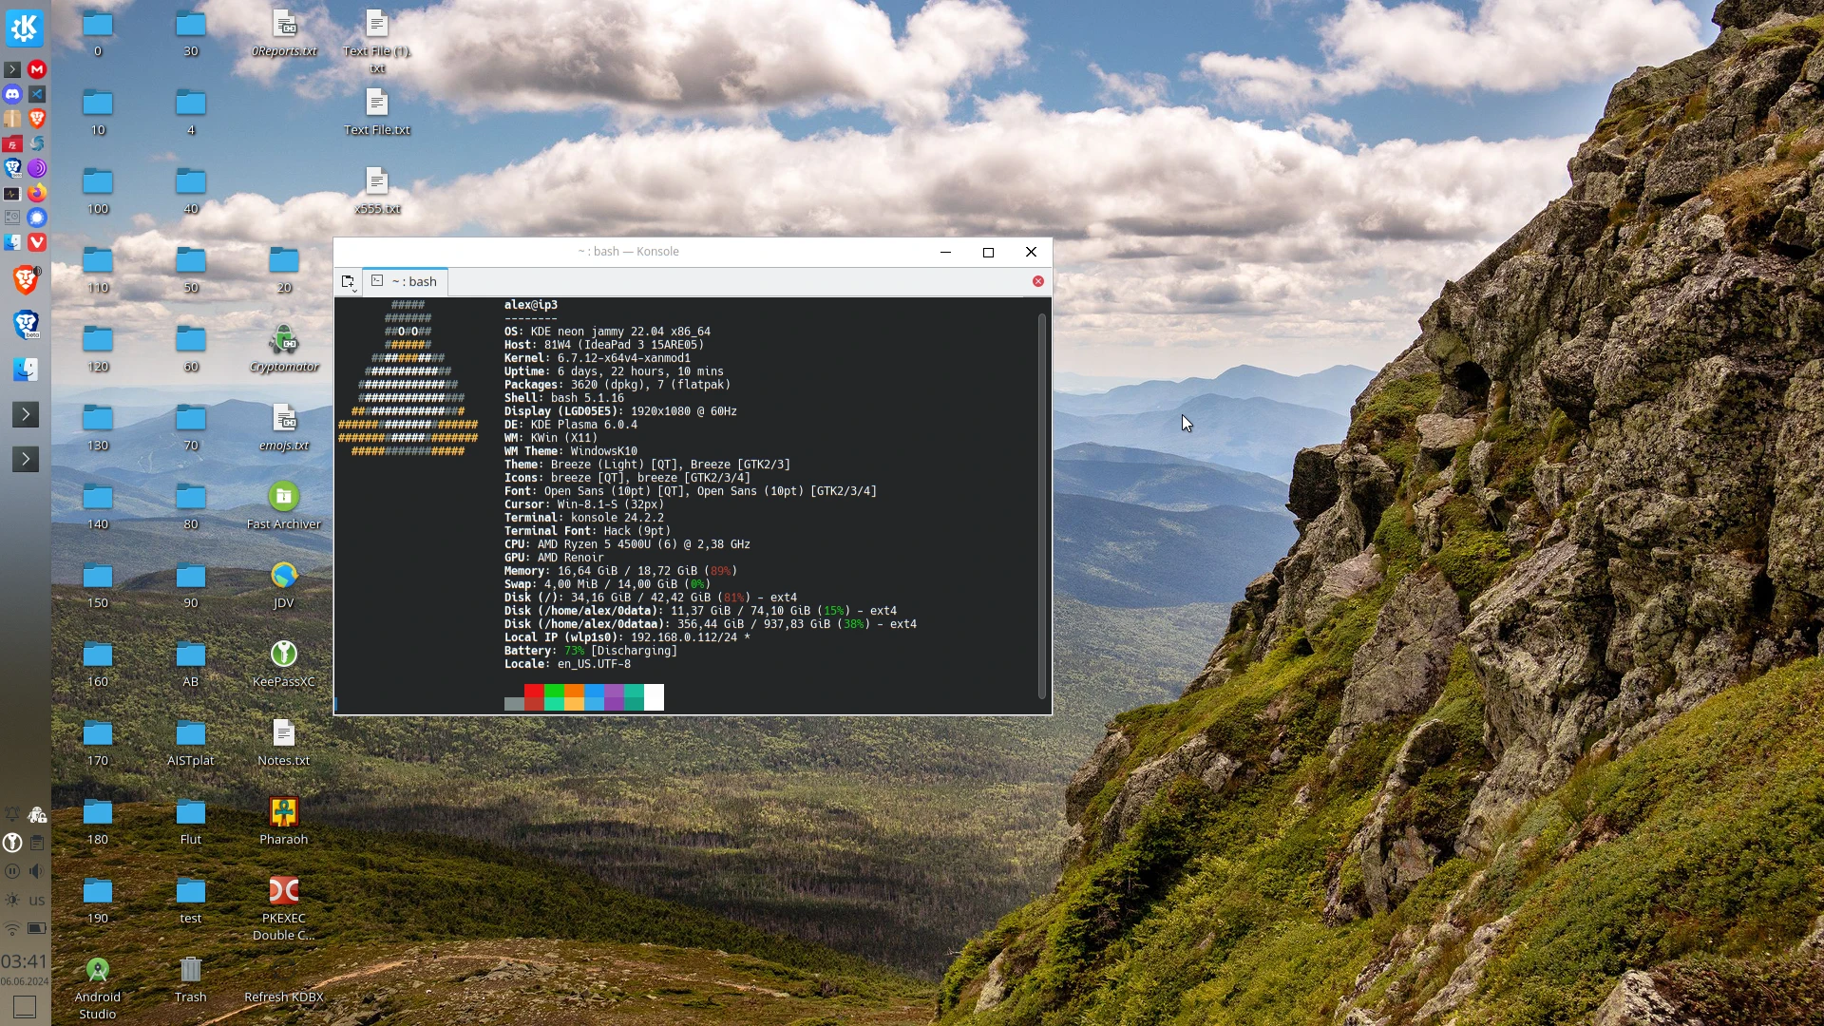This screenshot has height=1026, width=1824.
Task: Open the Trash on the desktop
Action: [191, 979]
